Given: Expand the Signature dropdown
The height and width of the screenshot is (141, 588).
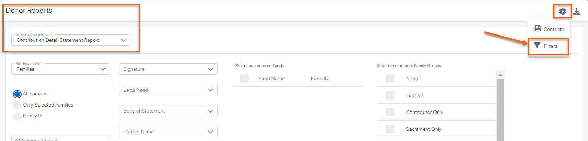Looking at the screenshot, I should click(x=168, y=69).
